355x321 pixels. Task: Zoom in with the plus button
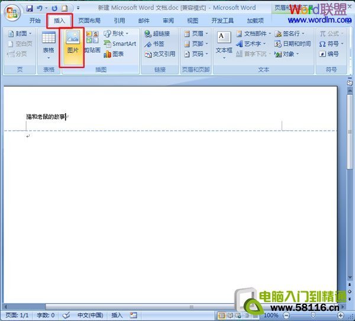(341, 315)
